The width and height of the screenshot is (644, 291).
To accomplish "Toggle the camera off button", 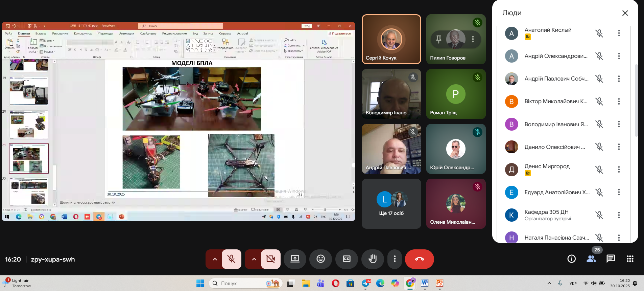I will point(271,259).
